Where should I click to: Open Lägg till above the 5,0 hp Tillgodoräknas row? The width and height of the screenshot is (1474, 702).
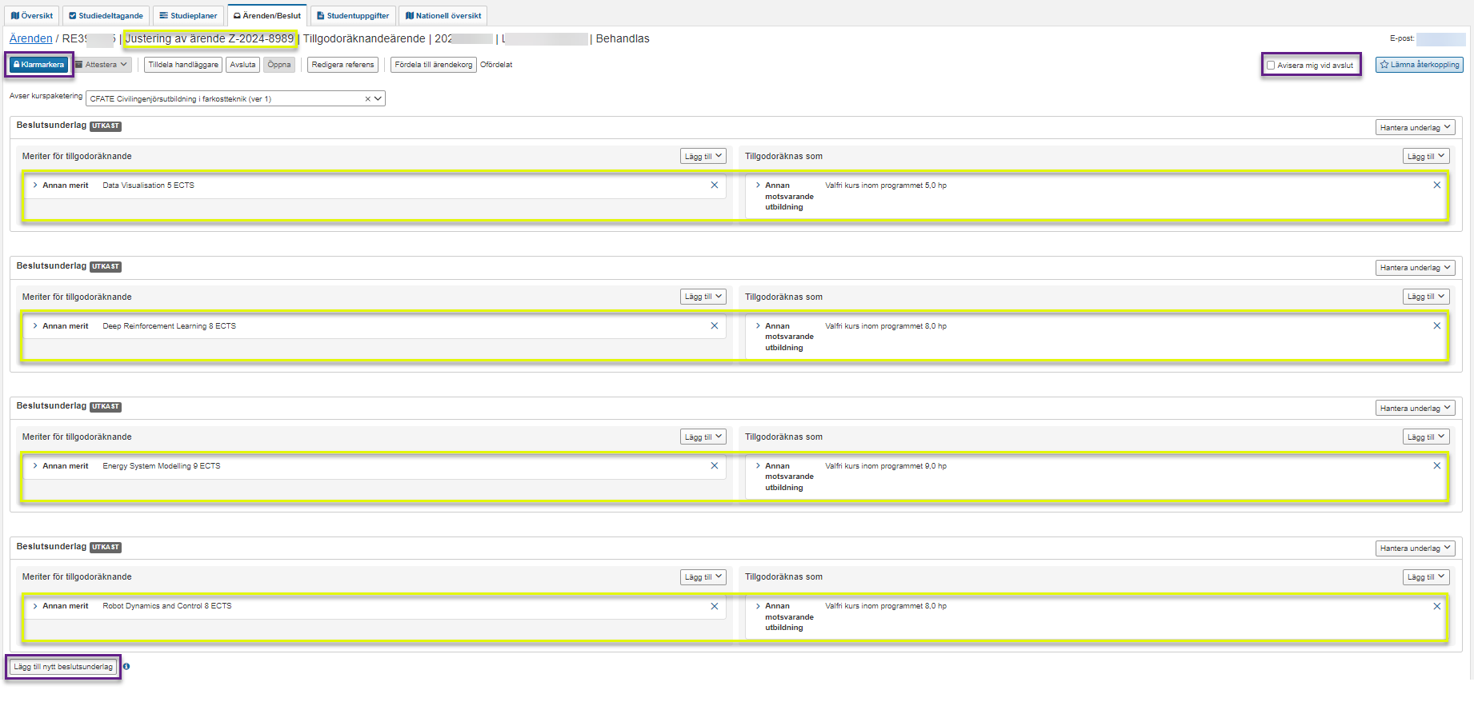[1426, 157]
